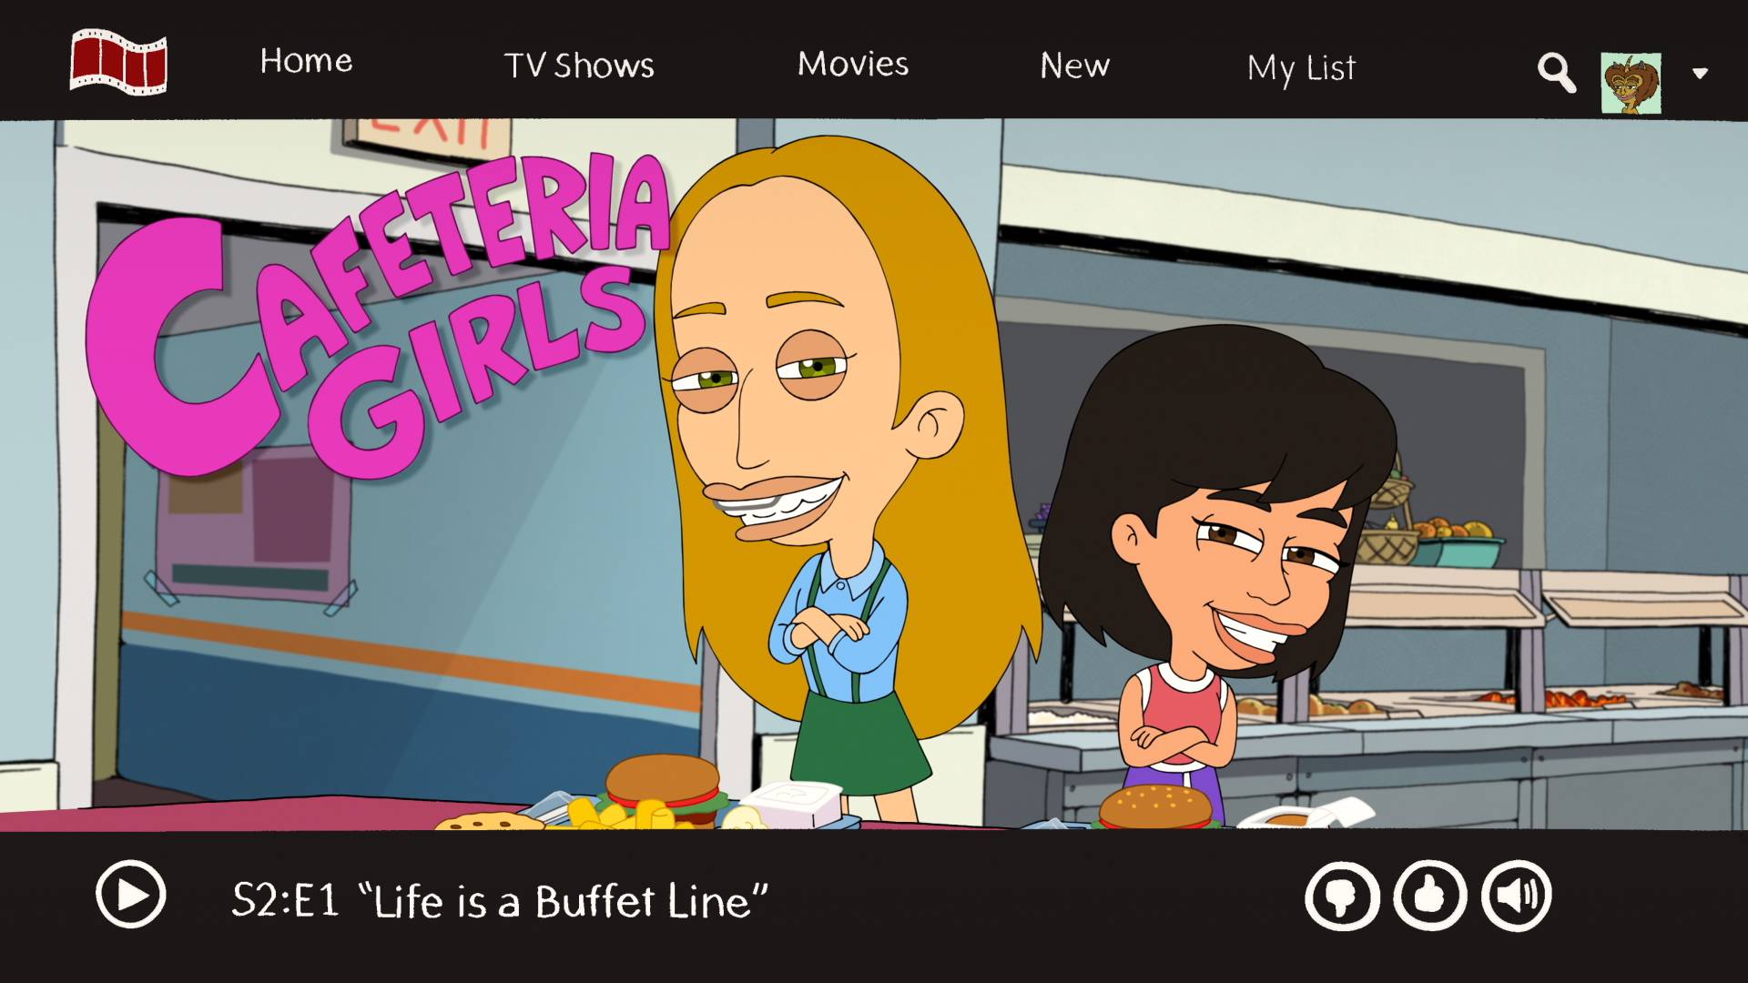
Task: Go to the Home tab
Action: [x=306, y=61]
